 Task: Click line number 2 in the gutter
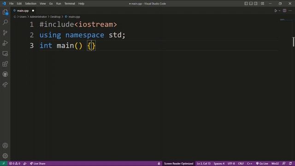[32, 35]
